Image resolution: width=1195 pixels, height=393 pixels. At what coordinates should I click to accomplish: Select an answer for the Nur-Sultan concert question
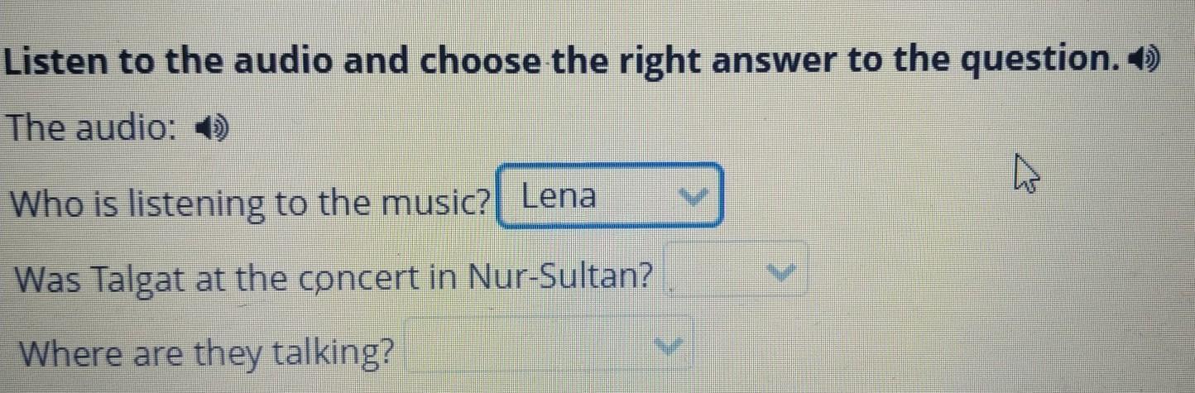(737, 270)
